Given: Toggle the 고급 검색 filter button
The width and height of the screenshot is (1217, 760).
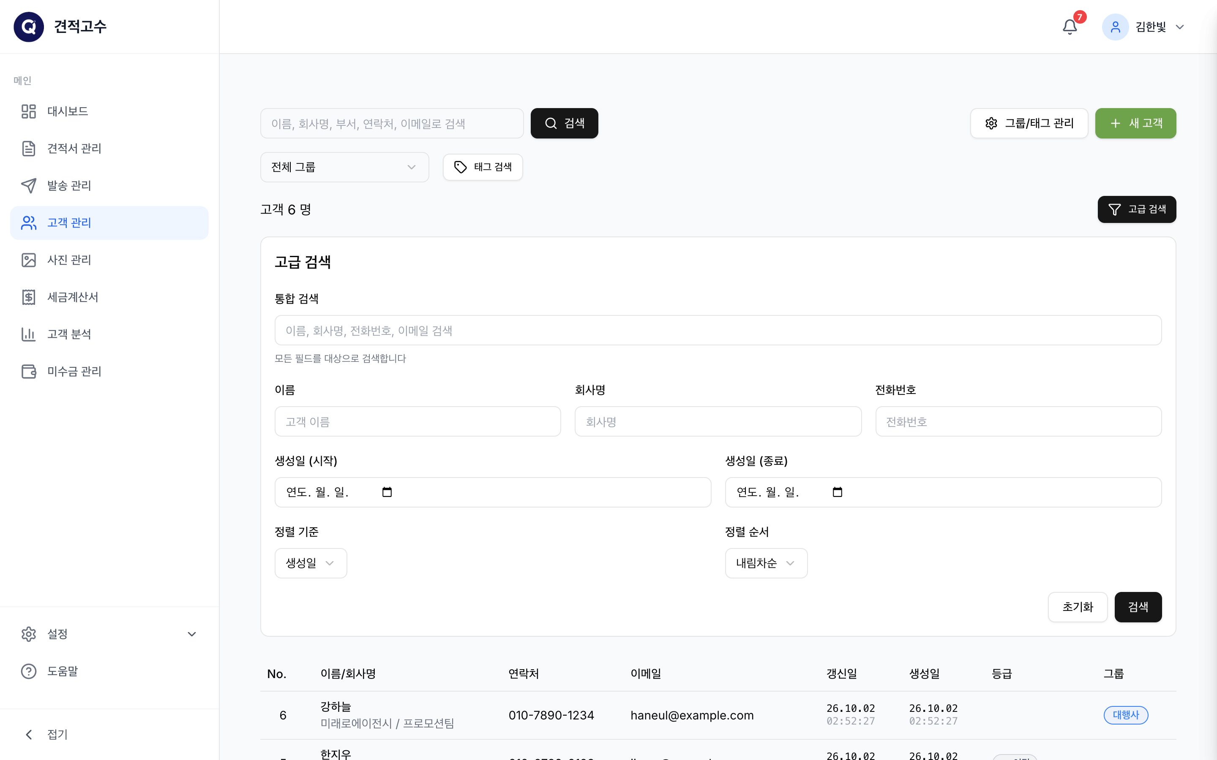Looking at the screenshot, I should [1137, 209].
